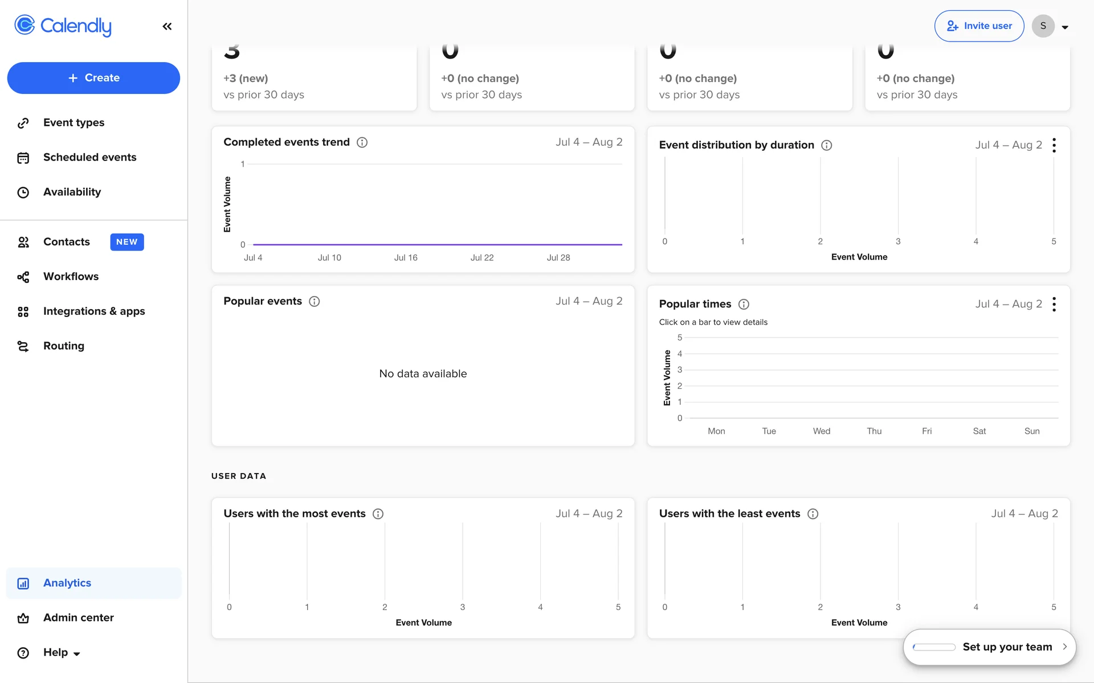Navigate to Integrations & apps
Screen dimensions: 1094x683
[x=94, y=311]
